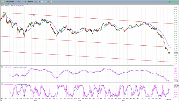Click the 2013 year label on time axis
Image resolution: width=179 pixels, height=101 pixels.
pos(79,100)
